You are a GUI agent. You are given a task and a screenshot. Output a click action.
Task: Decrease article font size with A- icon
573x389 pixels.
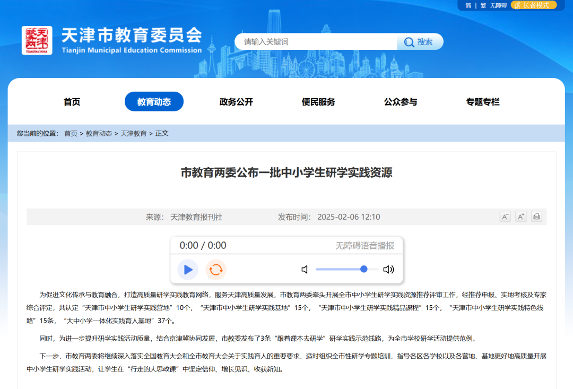point(505,217)
